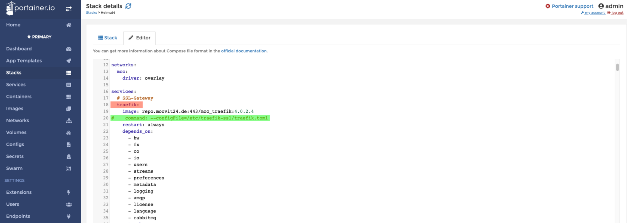Click the Volumes cubes icon

click(69, 133)
